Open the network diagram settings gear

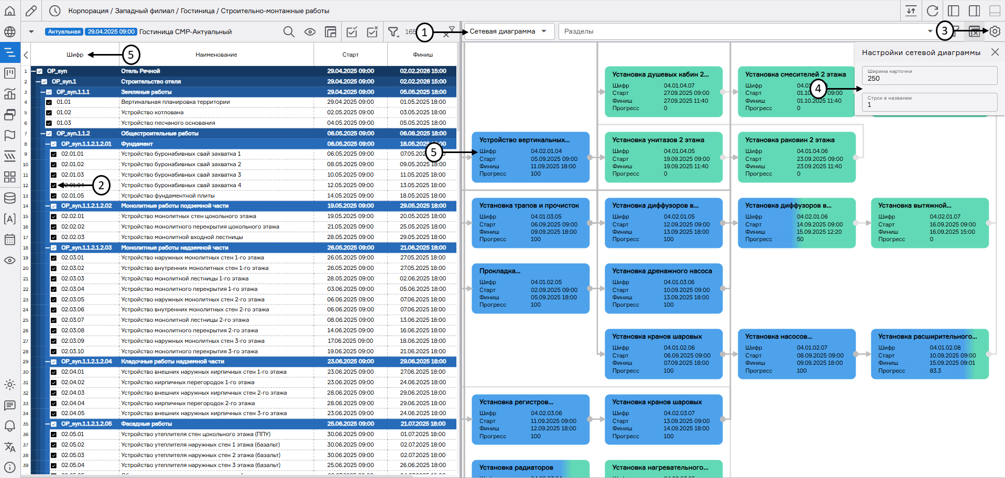click(x=995, y=31)
